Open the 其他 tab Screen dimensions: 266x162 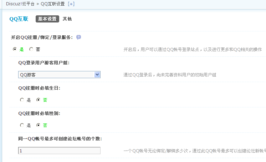pos(67,19)
